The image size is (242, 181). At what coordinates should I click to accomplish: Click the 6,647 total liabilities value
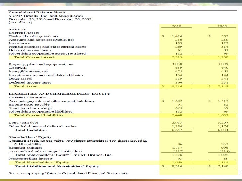pos(177,130)
